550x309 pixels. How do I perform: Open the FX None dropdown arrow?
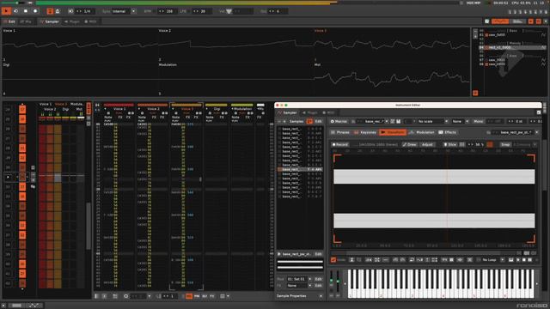[x=310, y=286]
